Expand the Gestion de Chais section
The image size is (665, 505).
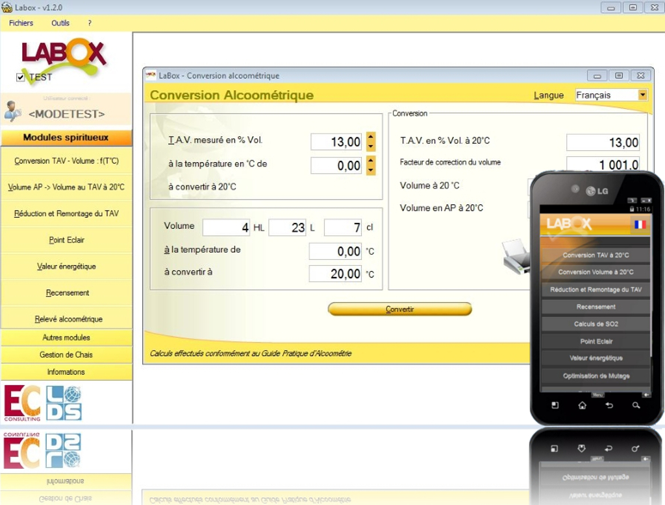point(66,355)
